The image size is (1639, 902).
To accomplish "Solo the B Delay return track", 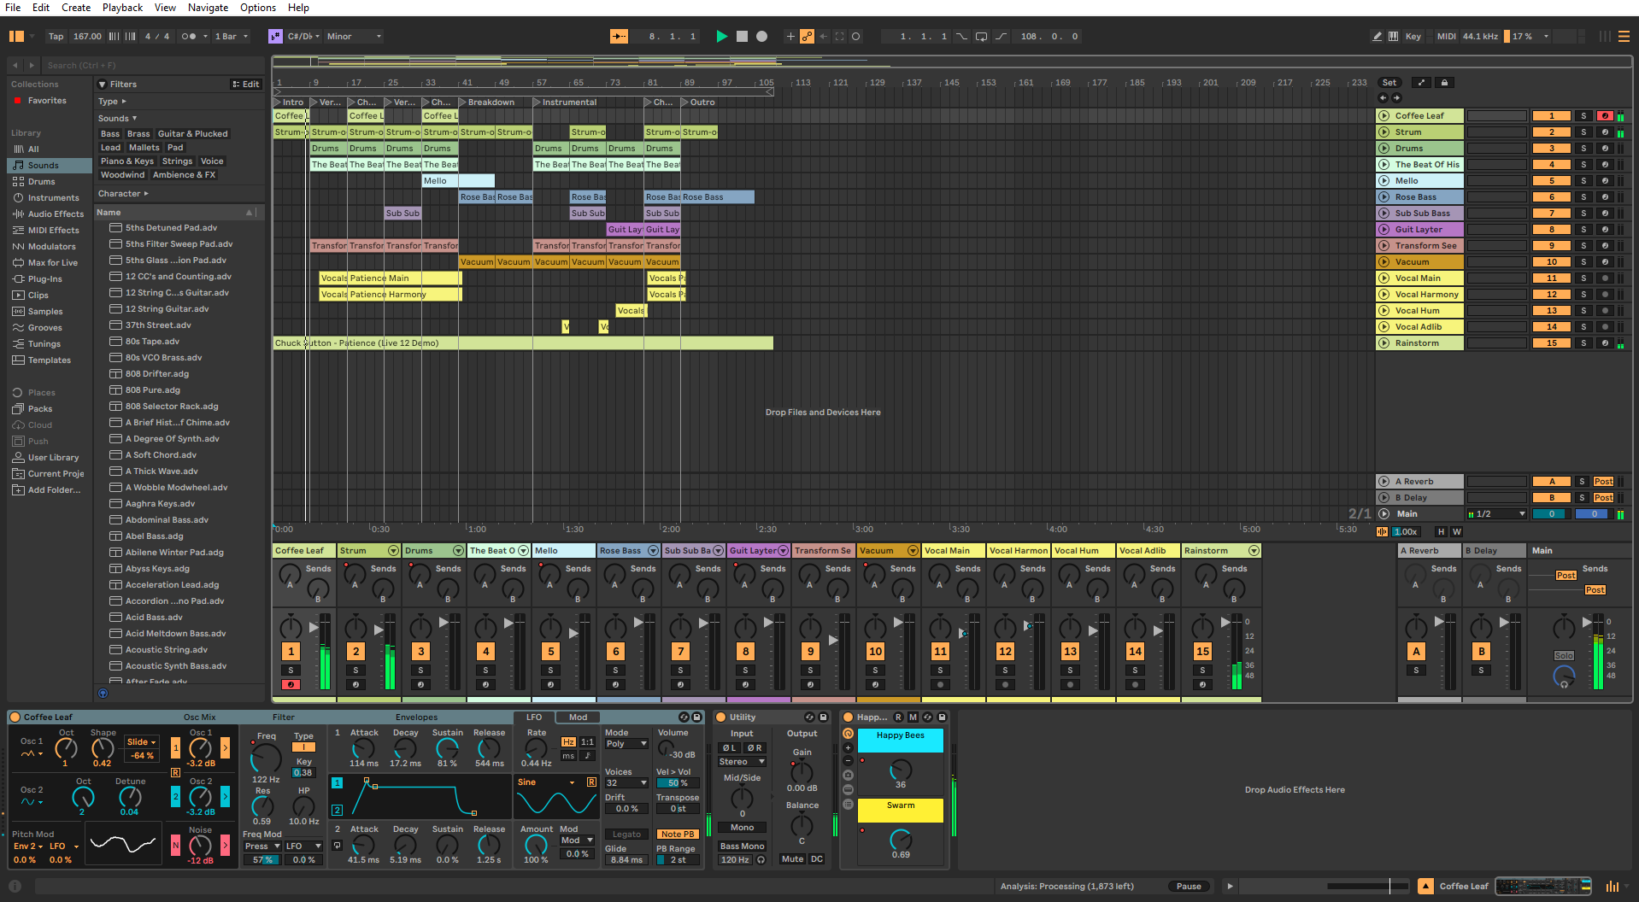I will coord(1582,497).
